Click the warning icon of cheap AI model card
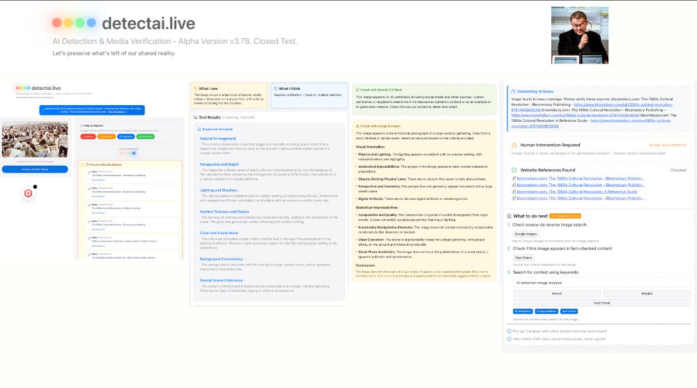697x388 pixels. [x=358, y=126]
